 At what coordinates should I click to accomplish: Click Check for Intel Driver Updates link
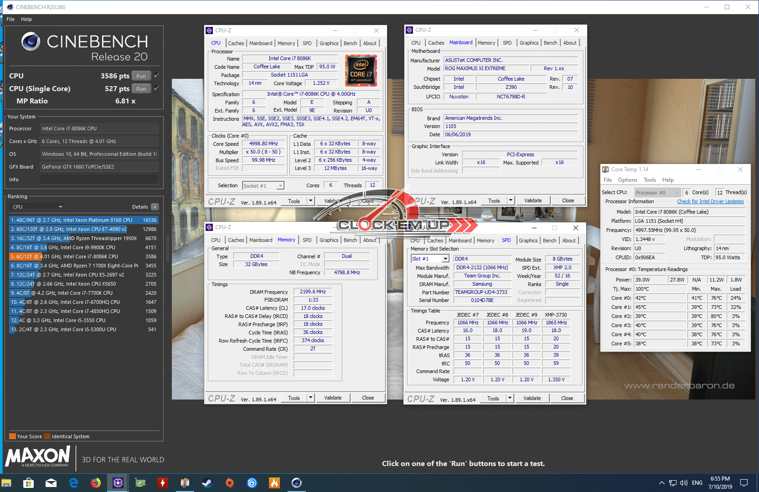click(x=710, y=201)
